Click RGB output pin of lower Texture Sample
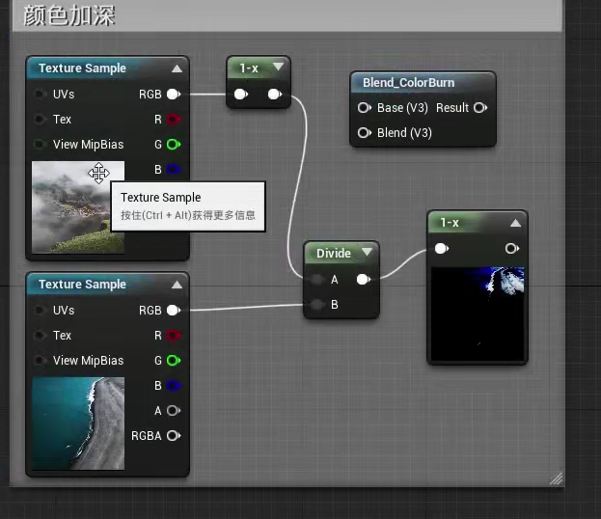The image size is (601, 519). click(174, 311)
